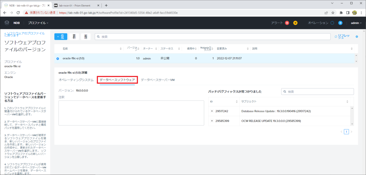Bookmark this page with star icon
The image size is (366, 175).
coord(333,13)
